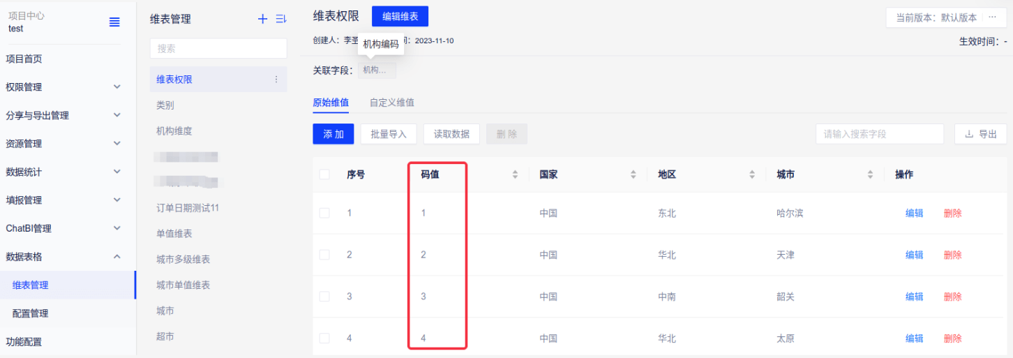
Task: Open the three-dot menu on 维表权限 item
Action: pyautogui.click(x=276, y=80)
